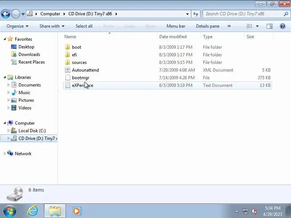Click the greyed-out Forward navigation button
The width and height of the screenshot is (291, 218).
click(16, 14)
